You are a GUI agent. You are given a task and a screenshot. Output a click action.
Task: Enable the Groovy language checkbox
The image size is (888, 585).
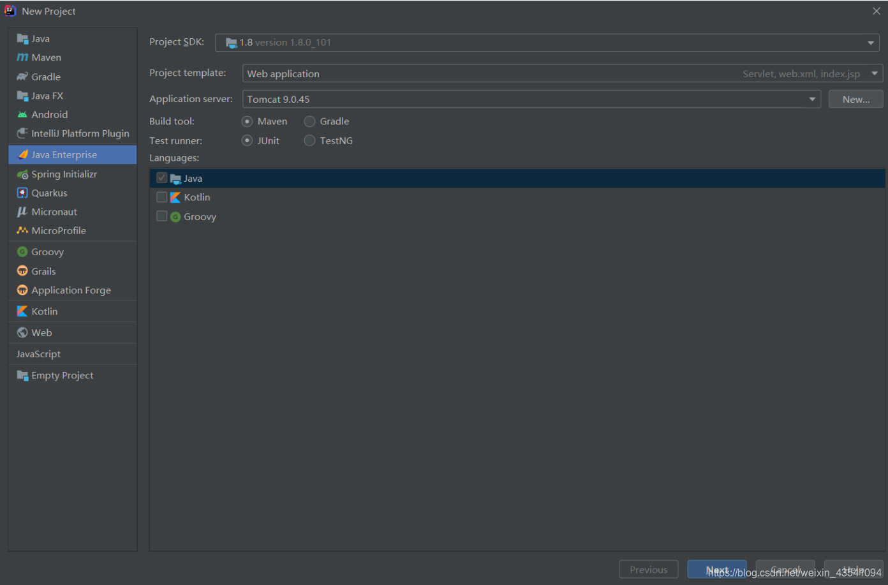pyautogui.click(x=161, y=216)
